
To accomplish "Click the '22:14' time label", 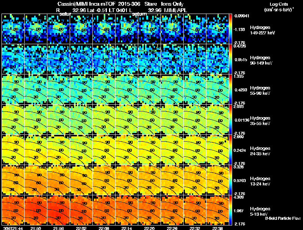I will tap(127, 228).
